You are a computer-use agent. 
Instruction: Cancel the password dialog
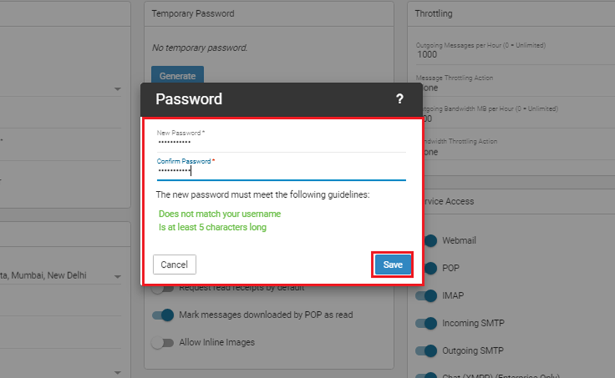[175, 265]
